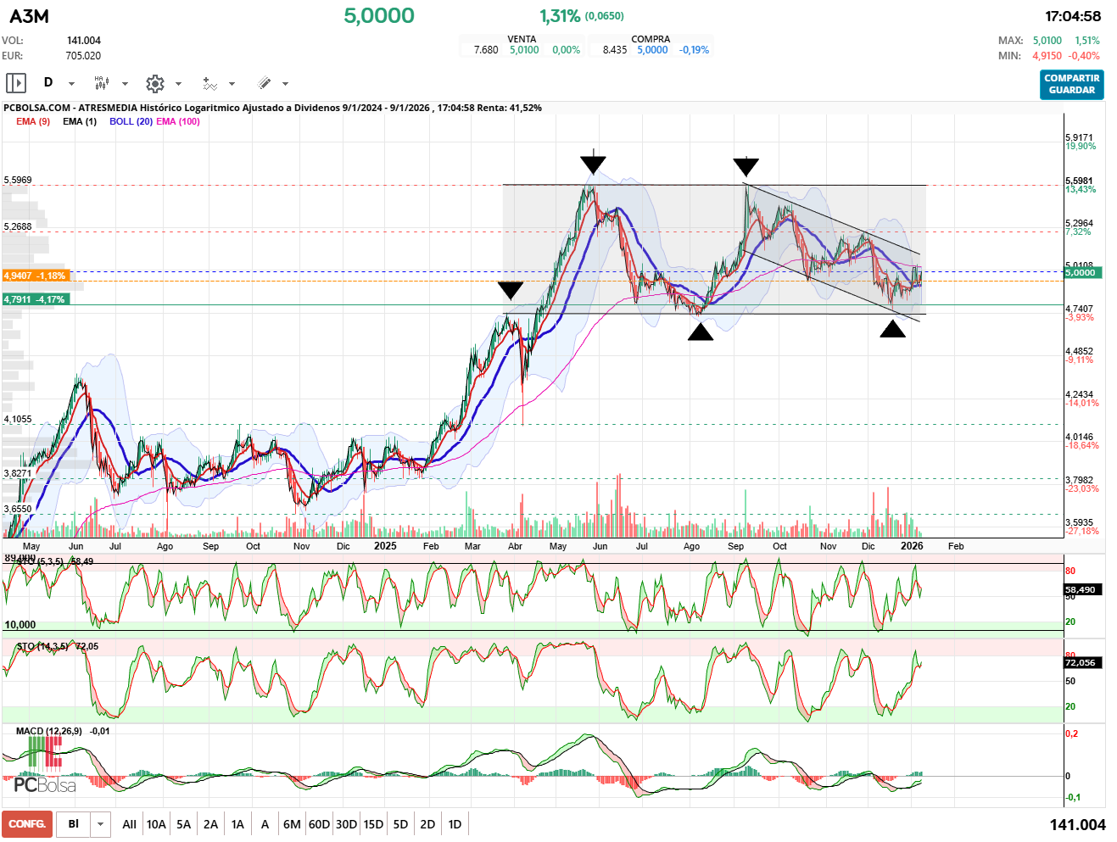
Task: Select the 6M time range
Action: [292, 824]
